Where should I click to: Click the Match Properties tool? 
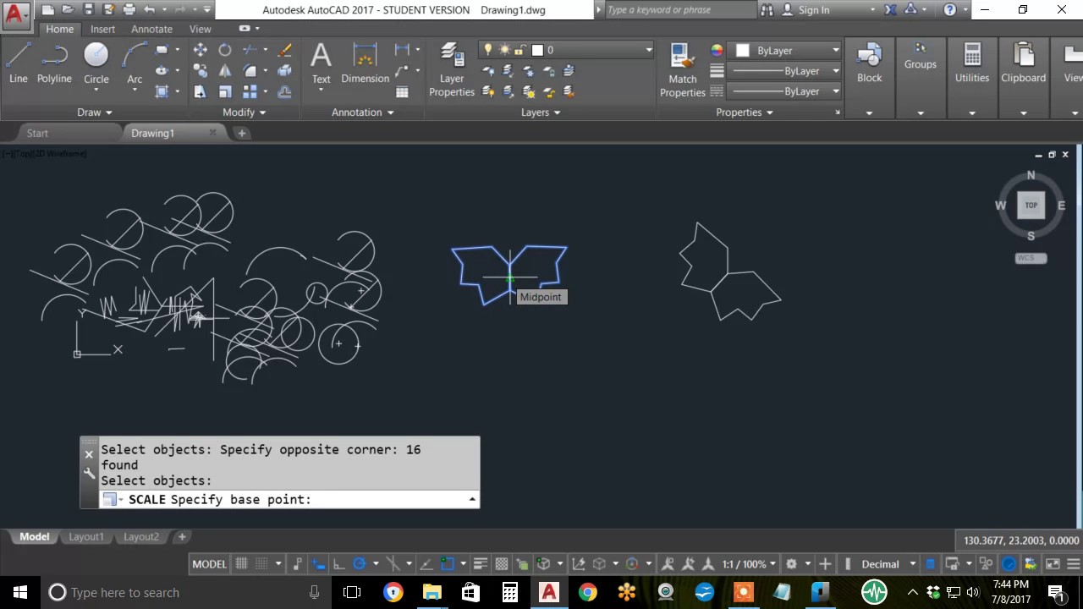(683, 70)
